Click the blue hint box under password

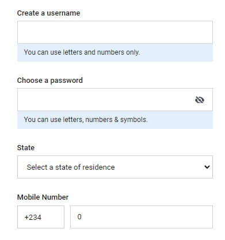[115, 120]
